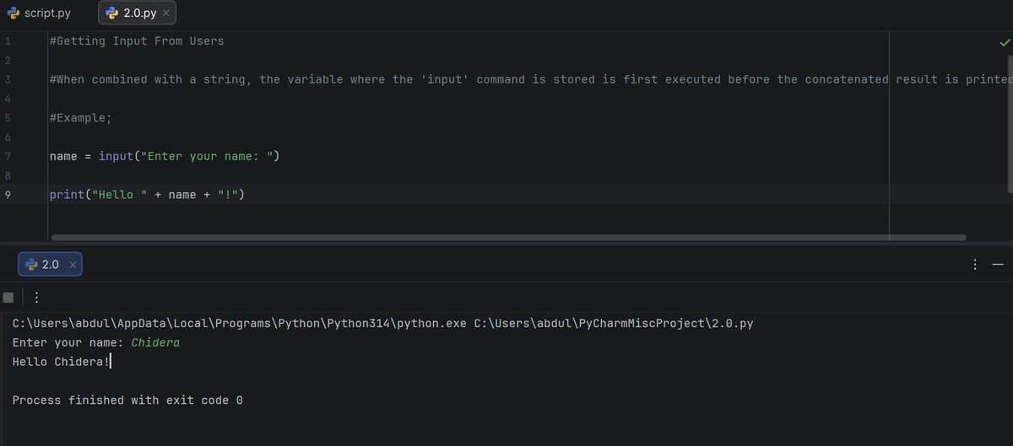Click the "Hello " string on line 9
1013x446 pixels.
(x=119, y=195)
